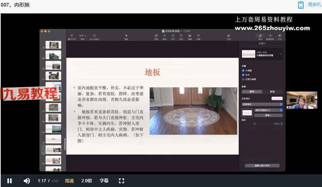Screen dimensions: 322x187
Task: Click the 1:17 elapsed time display
Action: [x=42, y=181]
